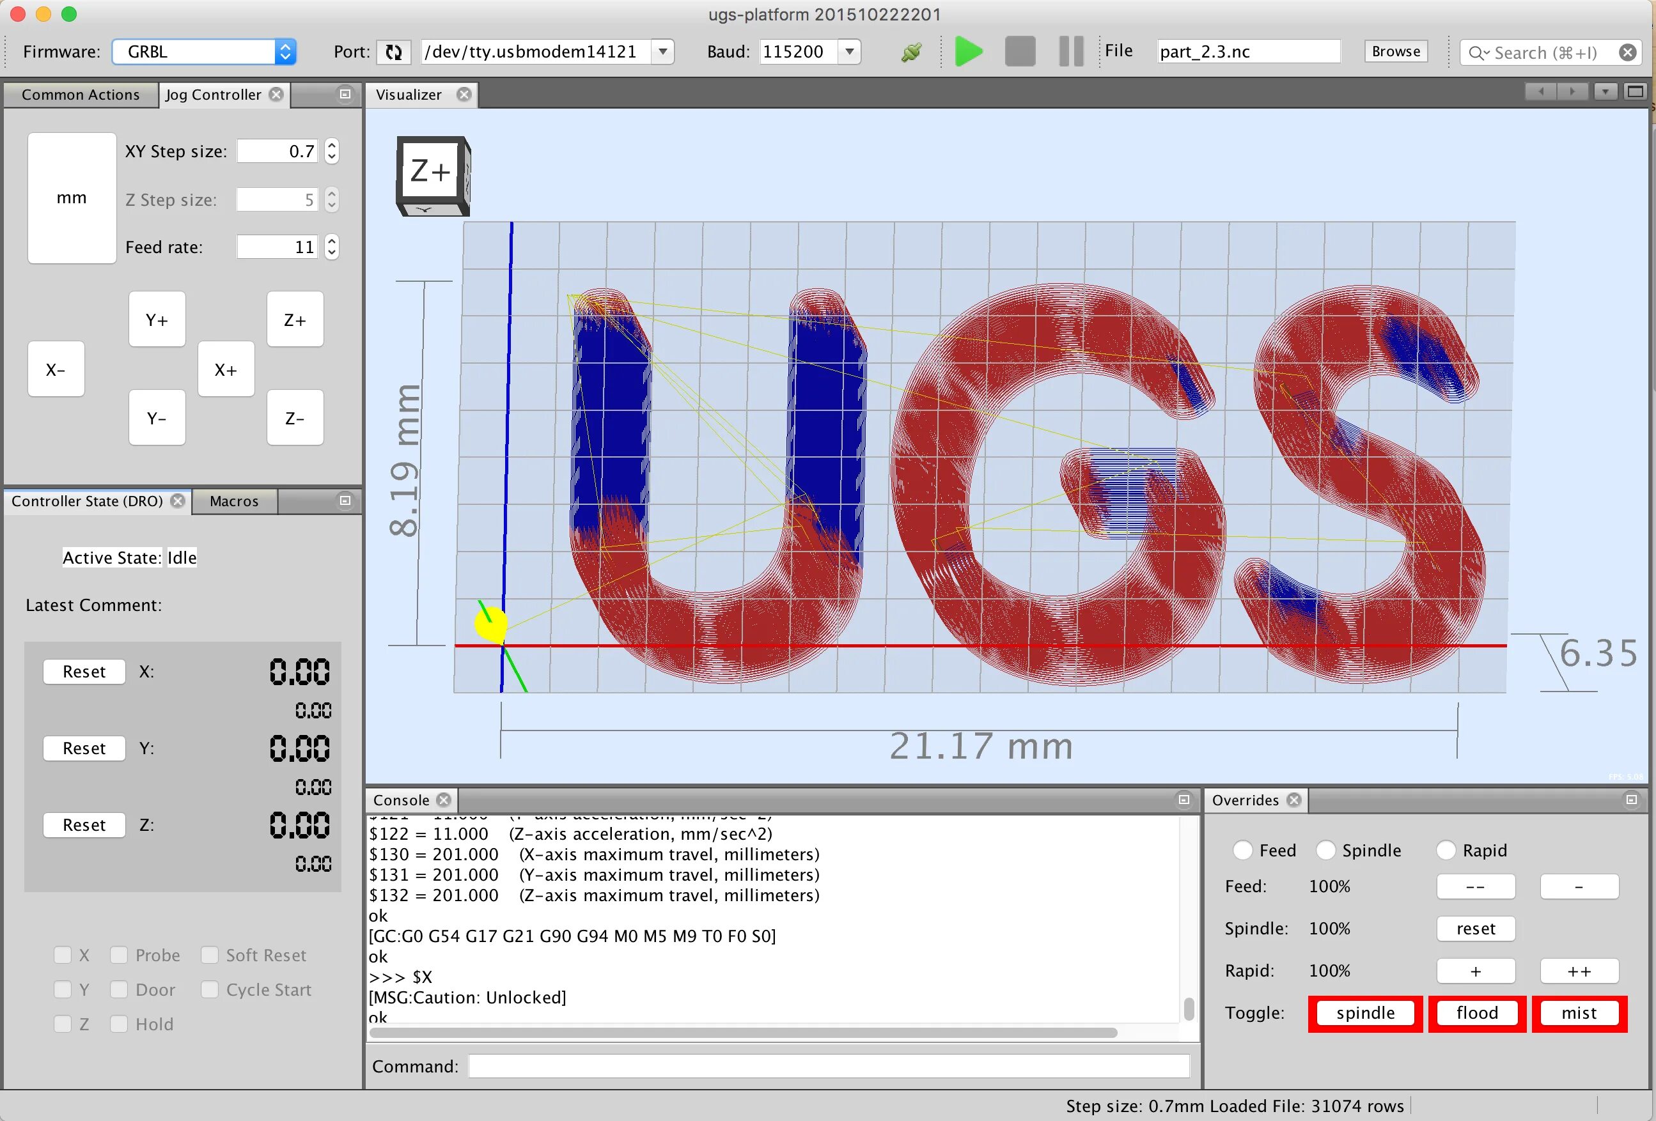Expand the Port selection dropdown
Screen dimensions: 1656x1121
coord(662,50)
